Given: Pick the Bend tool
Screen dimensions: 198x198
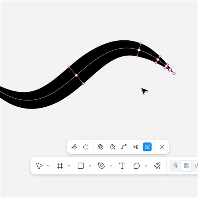Looking at the screenshot, I should (x=124, y=147).
